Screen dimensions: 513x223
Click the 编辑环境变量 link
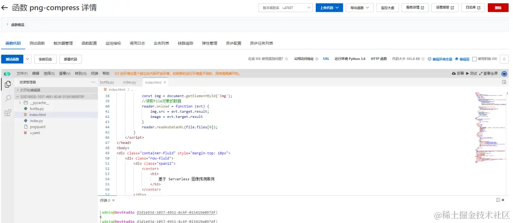click(x=440, y=59)
